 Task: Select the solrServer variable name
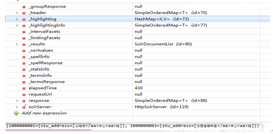click(40, 107)
